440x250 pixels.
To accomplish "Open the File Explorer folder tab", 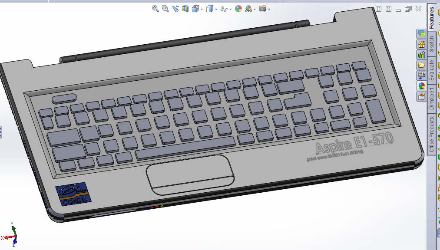I will tap(421, 65).
